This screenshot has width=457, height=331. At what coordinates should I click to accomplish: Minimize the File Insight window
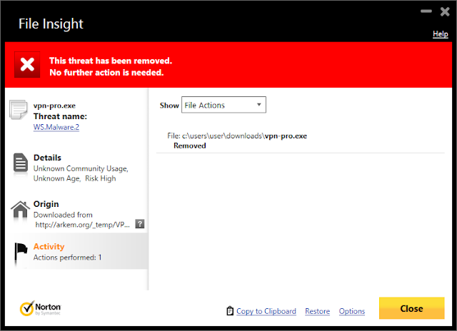pos(426,11)
